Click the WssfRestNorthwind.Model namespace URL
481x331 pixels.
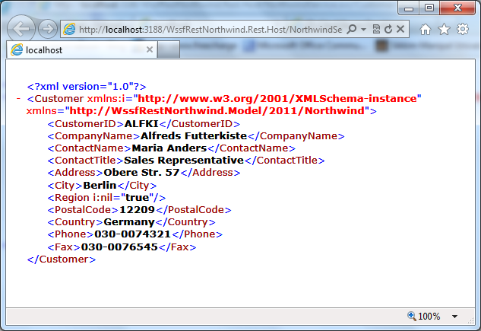(x=217, y=110)
